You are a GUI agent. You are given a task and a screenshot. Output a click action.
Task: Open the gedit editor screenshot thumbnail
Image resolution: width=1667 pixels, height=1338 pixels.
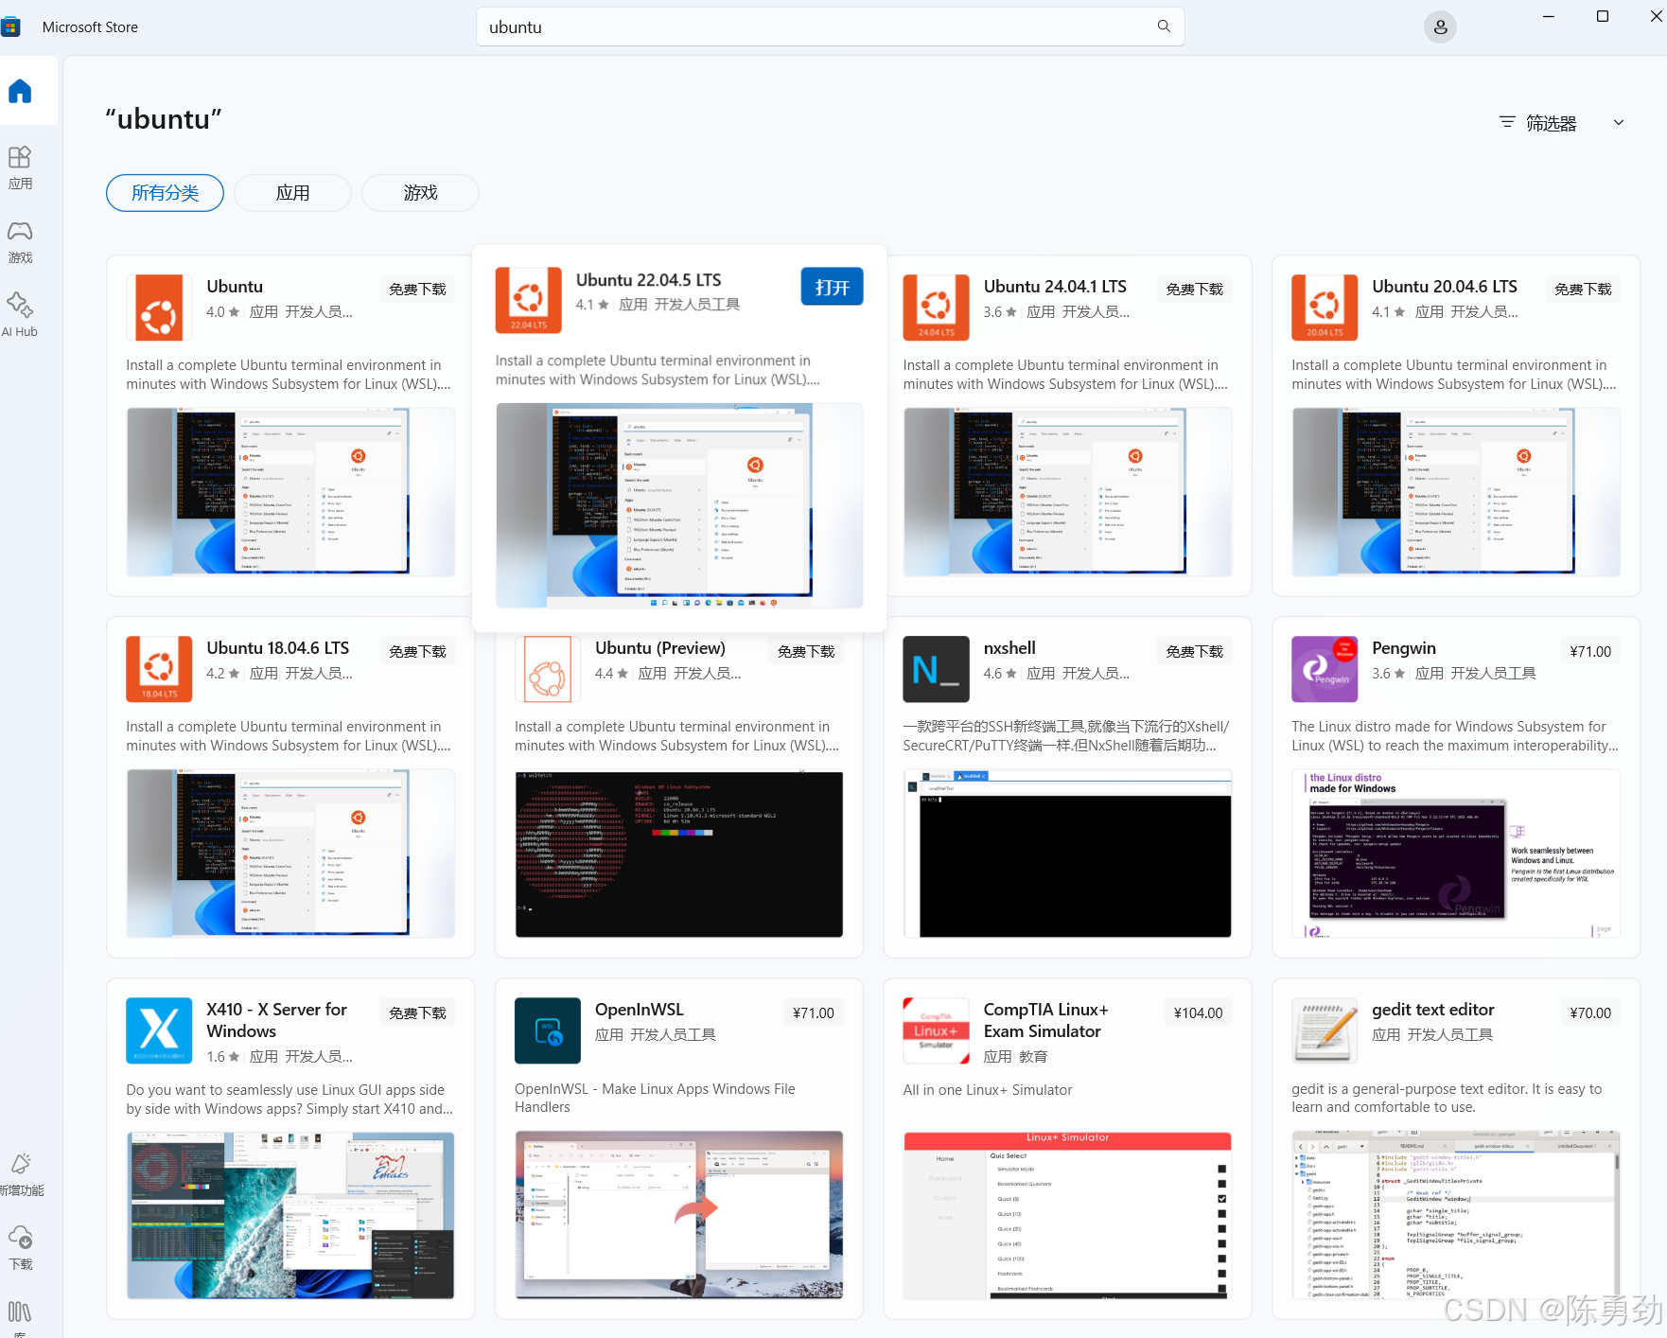tap(1456, 1215)
